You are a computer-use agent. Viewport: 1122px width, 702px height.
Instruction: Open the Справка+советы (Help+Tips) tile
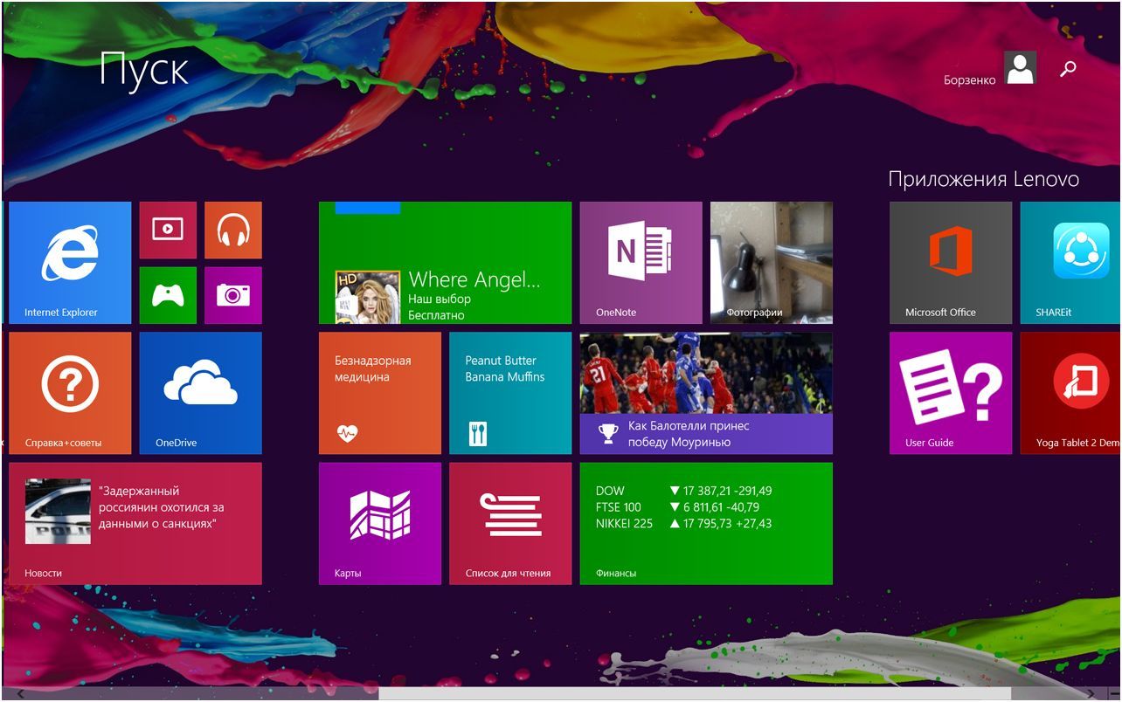coord(70,393)
